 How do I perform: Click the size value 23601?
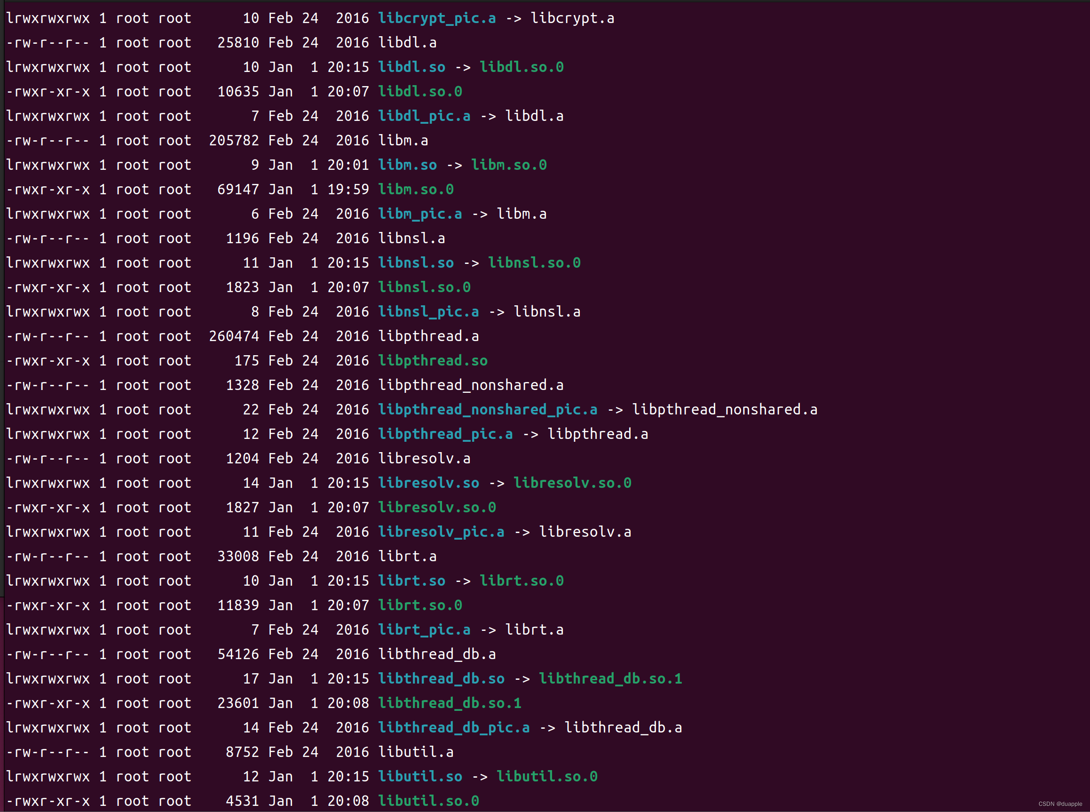(x=238, y=703)
